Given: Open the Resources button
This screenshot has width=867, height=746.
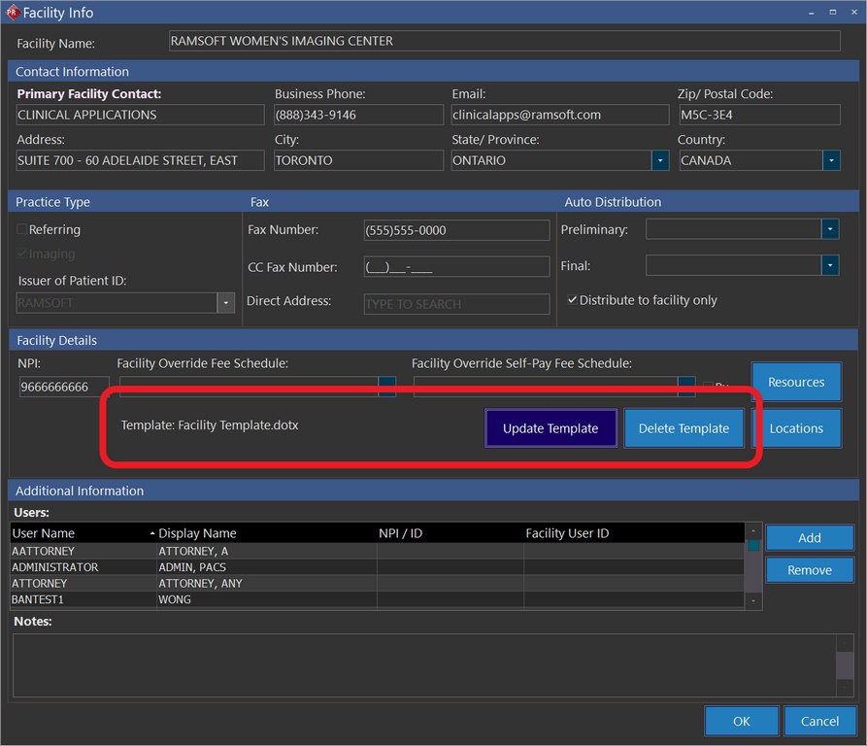Looking at the screenshot, I should coord(796,382).
